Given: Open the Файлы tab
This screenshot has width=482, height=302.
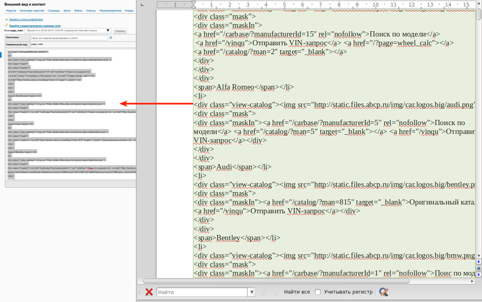Looking at the screenshot, I should tap(78, 11).
